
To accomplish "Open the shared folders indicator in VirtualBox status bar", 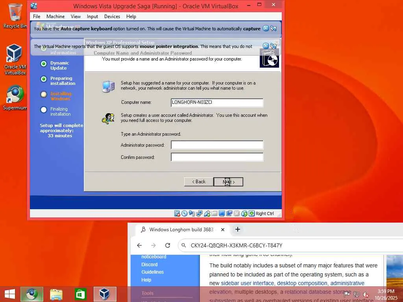I will [x=214, y=214].
